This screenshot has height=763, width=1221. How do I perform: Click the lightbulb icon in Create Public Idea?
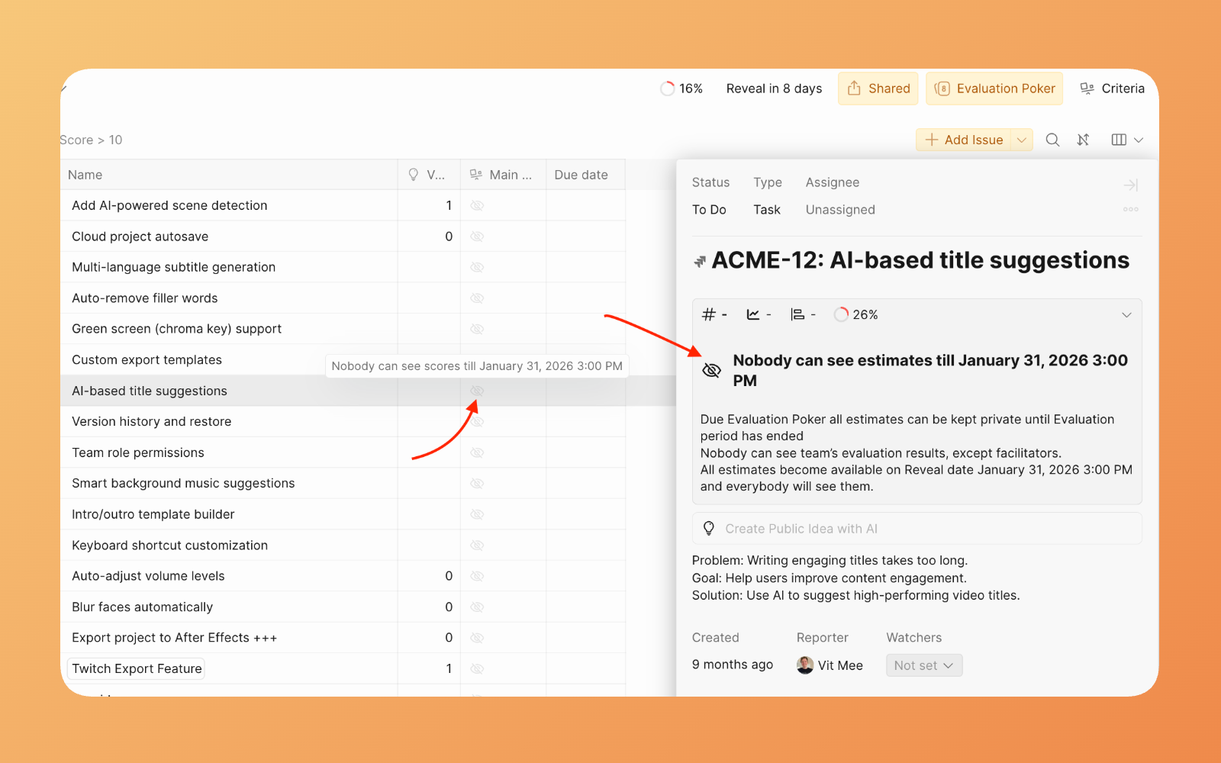[x=709, y=528]
